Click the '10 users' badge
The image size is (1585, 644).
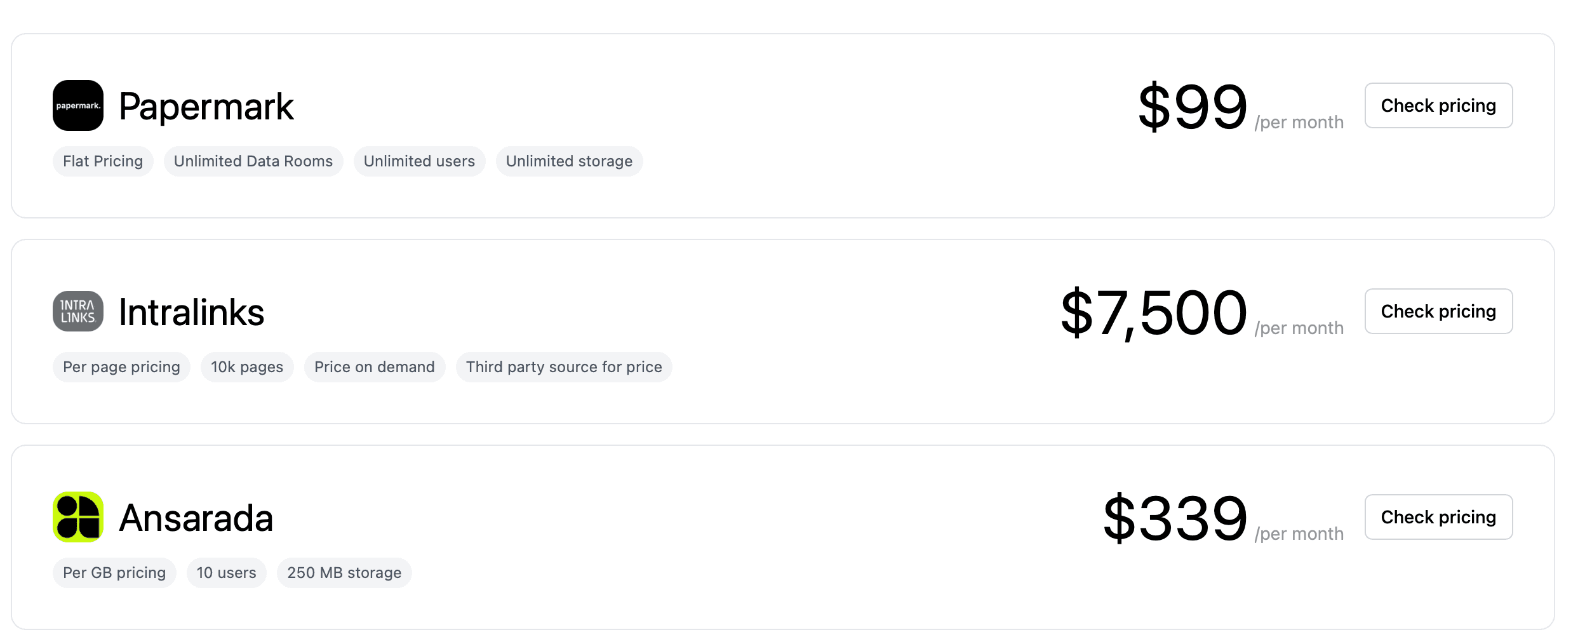click(x=226, y=572)
